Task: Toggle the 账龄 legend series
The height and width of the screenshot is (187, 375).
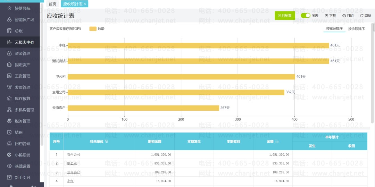Action: (x=93, y=29)
